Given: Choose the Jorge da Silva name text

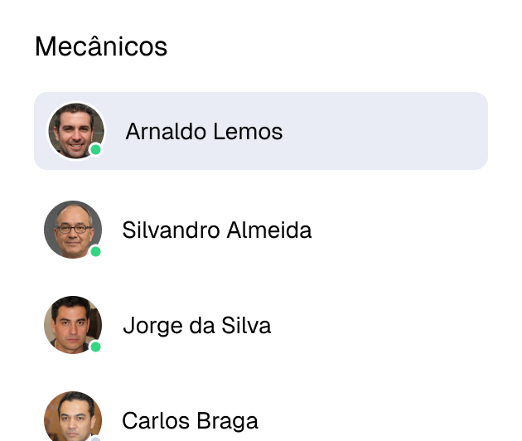Looking at the screenshot, I should click(196, 326).
